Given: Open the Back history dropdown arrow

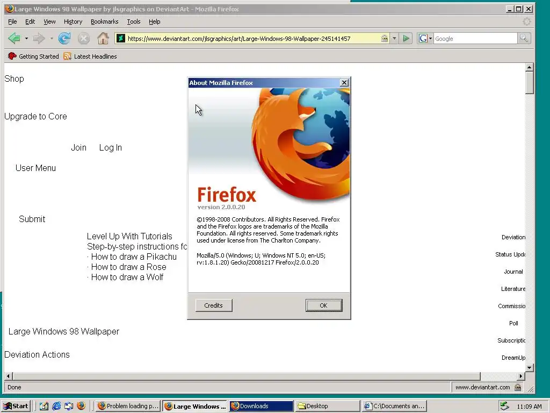Looking at the screenshot, I should coord(26,38).
